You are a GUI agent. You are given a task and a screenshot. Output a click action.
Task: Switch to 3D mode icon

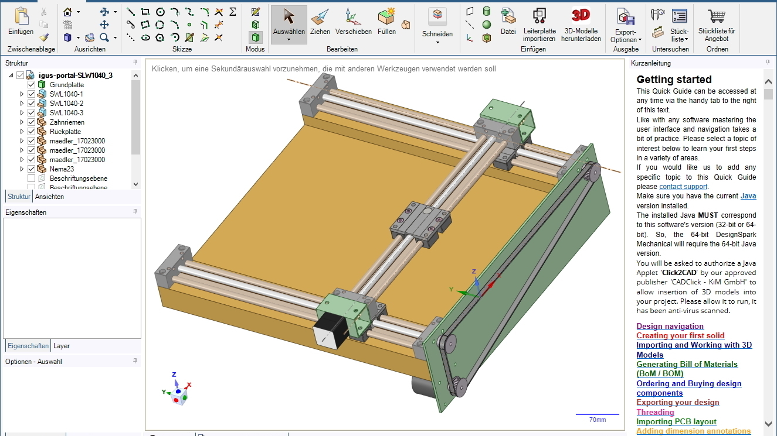point(255,37)
